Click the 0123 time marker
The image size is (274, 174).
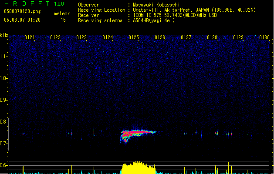coord(81,37)
